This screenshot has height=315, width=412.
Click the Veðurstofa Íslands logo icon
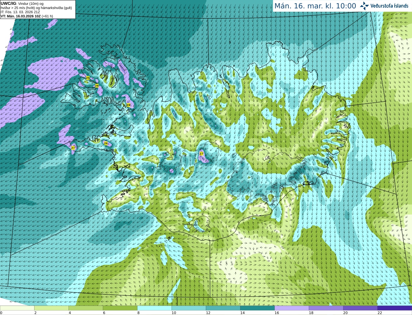click(x=364, y=6)
